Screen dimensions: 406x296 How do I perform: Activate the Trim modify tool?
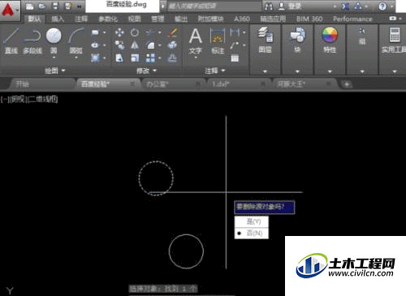[150, 32]
